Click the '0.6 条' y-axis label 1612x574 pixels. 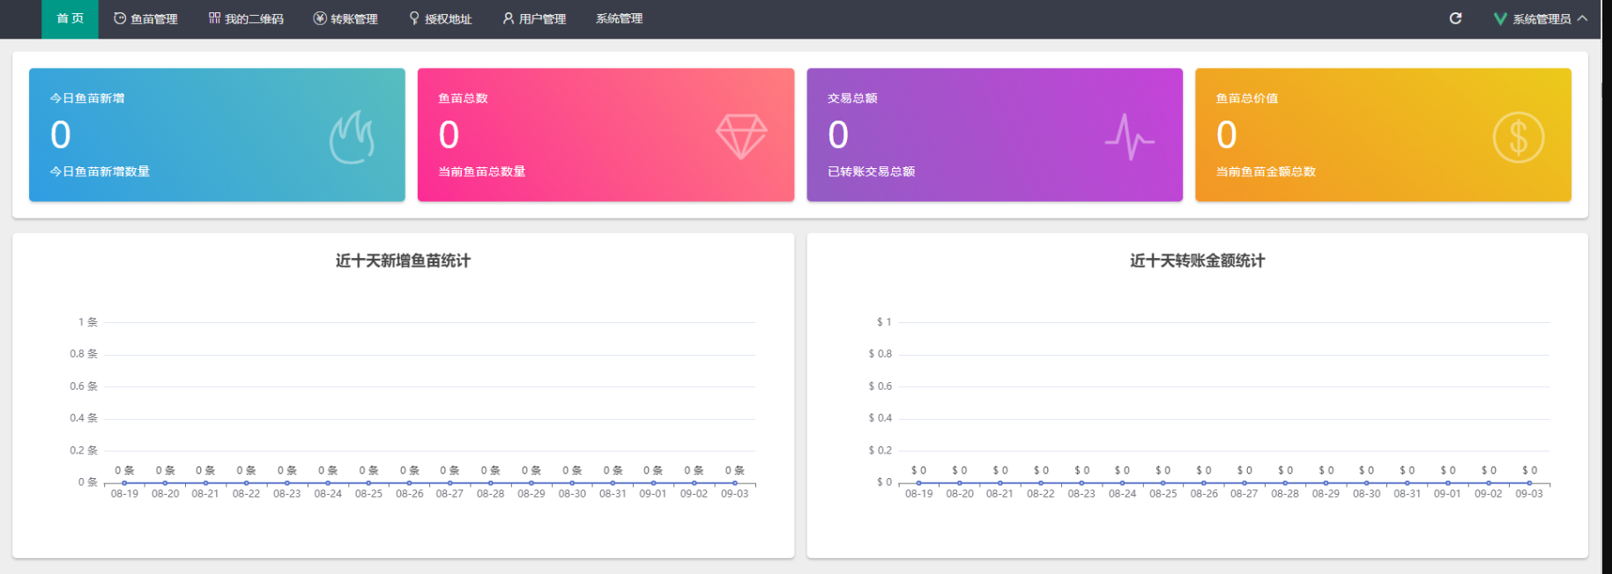coord(84,386)
